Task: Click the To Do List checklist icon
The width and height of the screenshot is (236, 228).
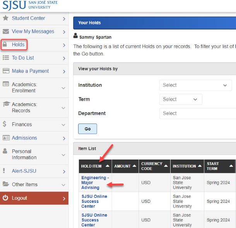Action: [5, 58]
